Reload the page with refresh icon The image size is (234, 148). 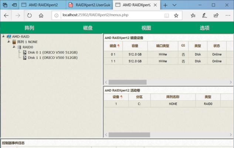(30, 16)
